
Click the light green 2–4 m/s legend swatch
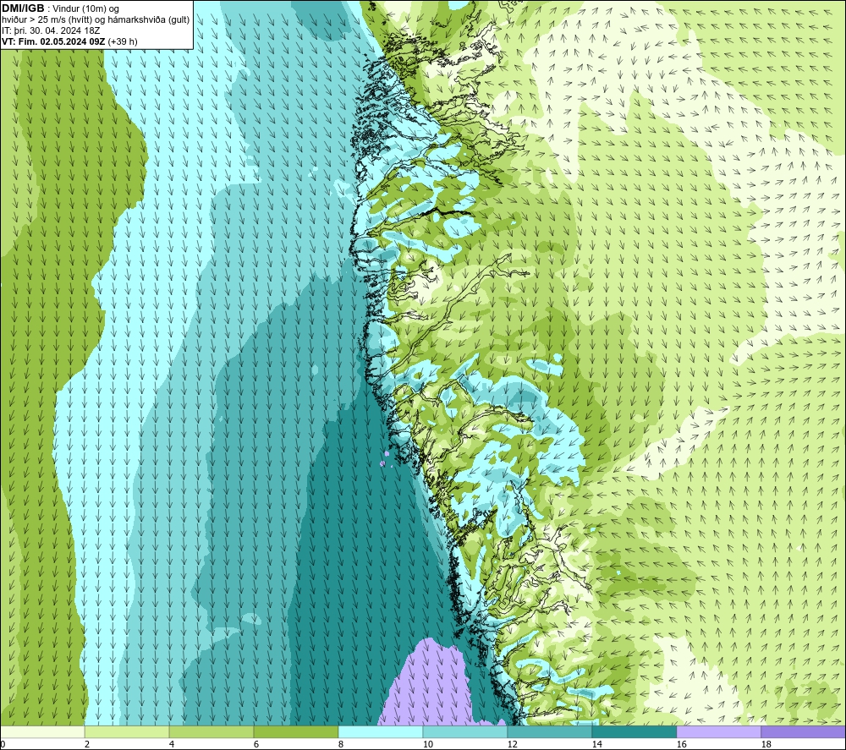(x=127, y=731)
